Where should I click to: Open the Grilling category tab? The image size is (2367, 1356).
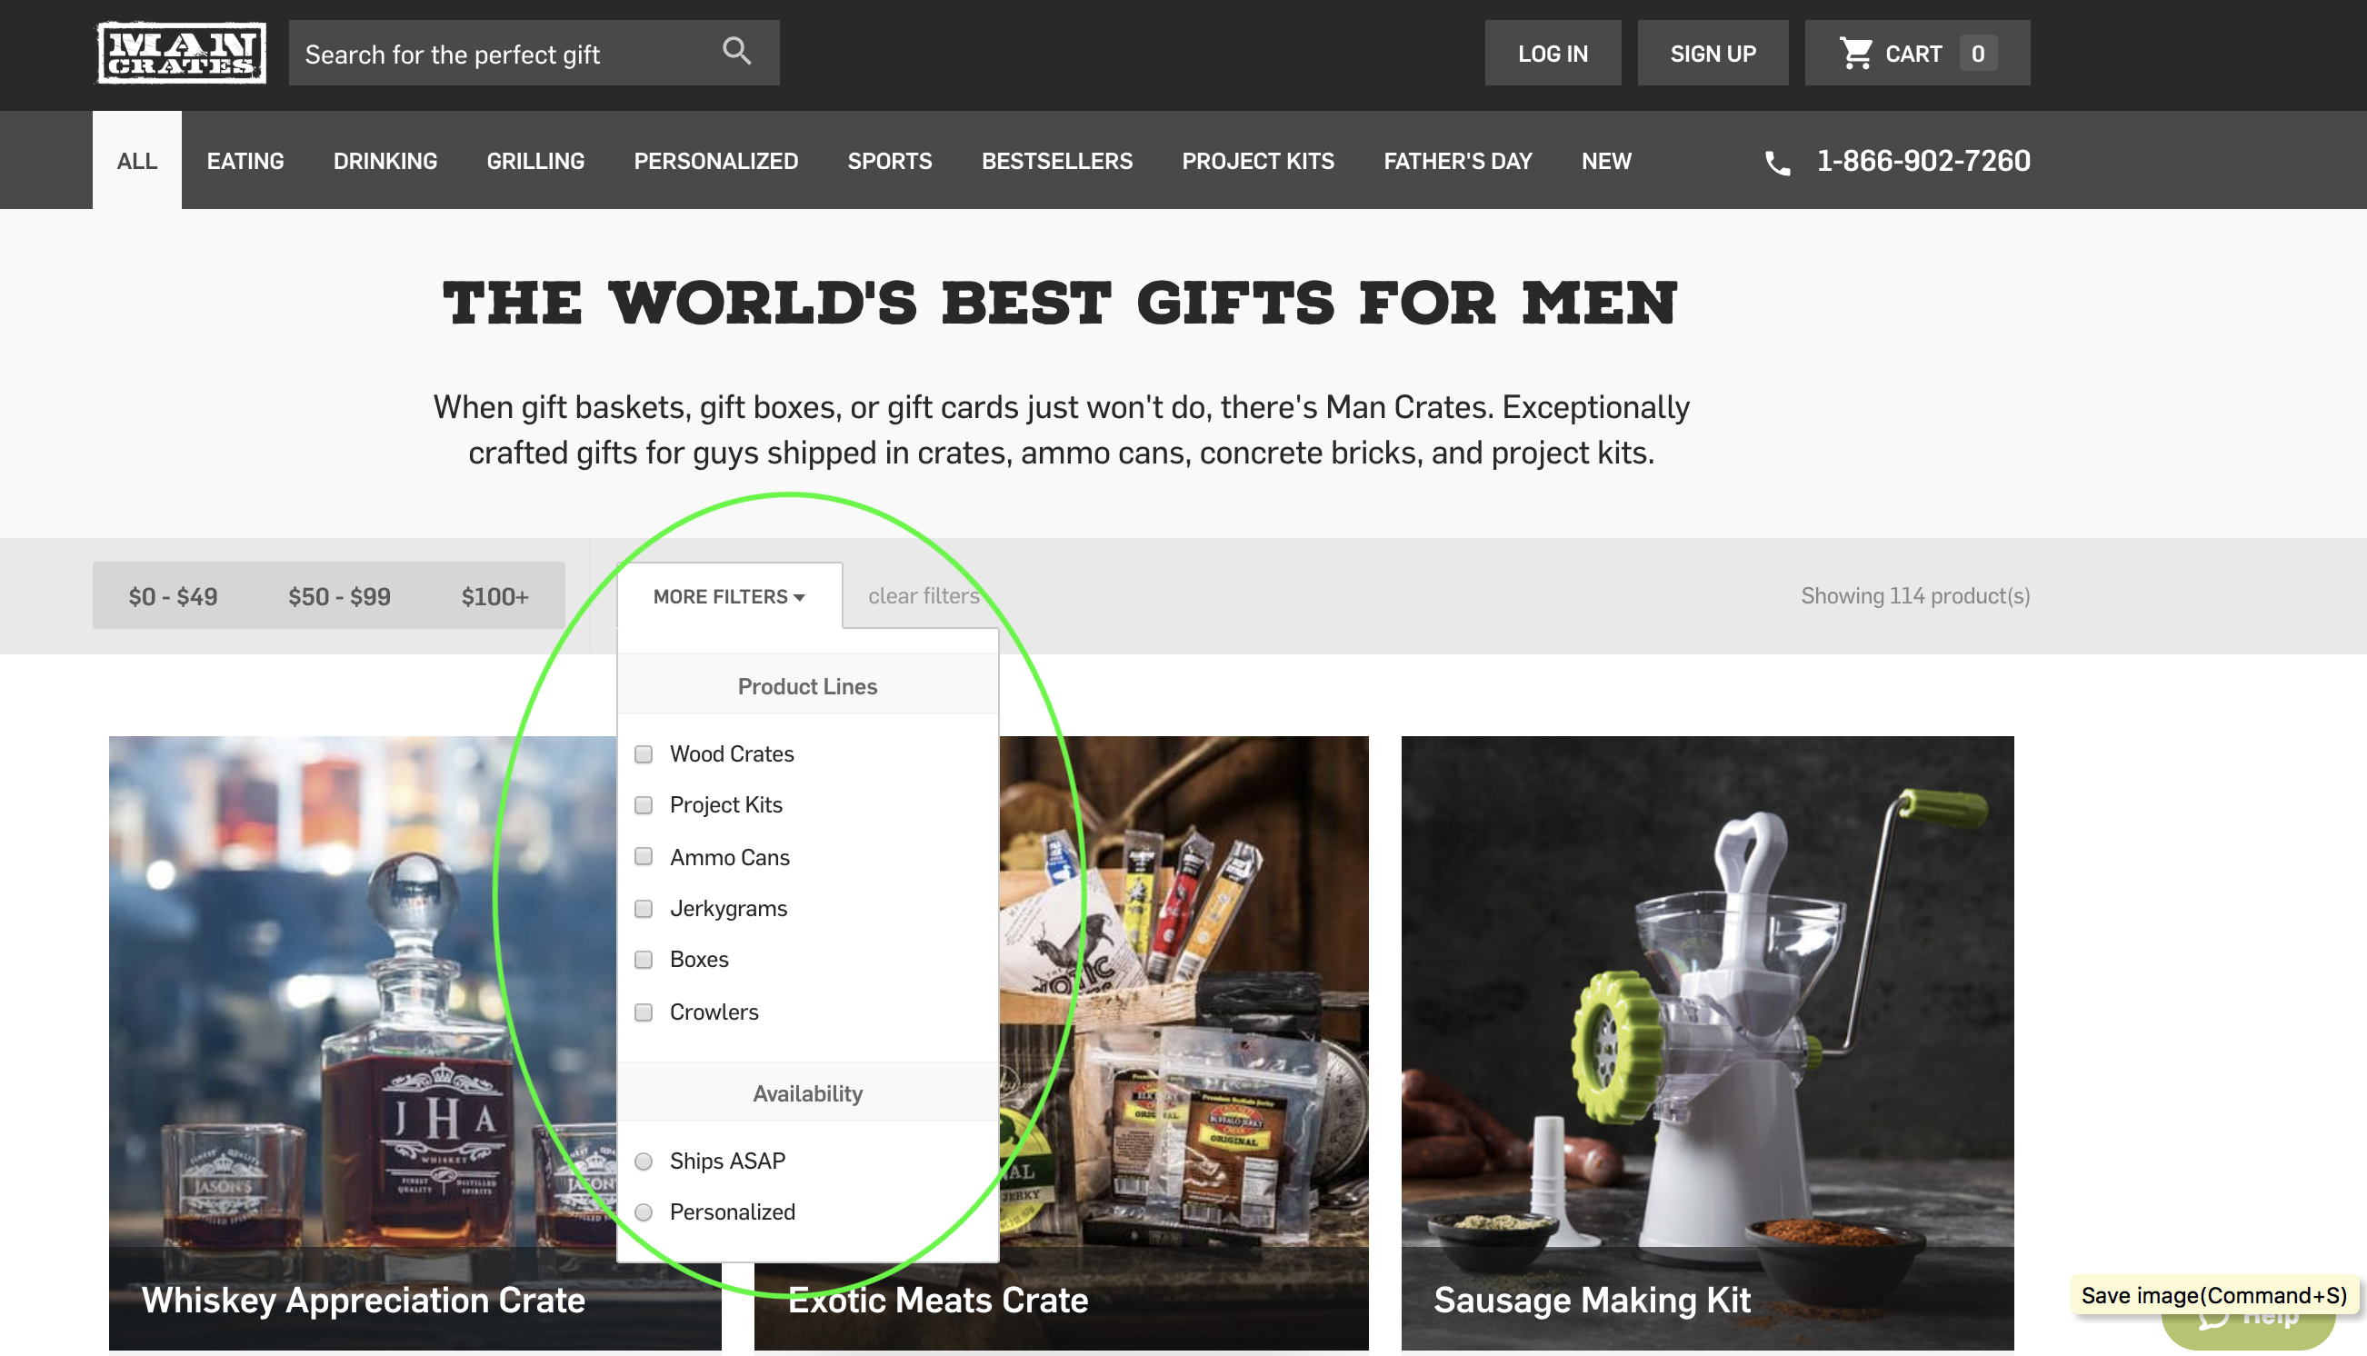535,161
